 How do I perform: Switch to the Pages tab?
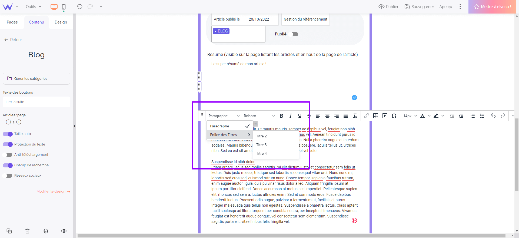tap(12, 22)
